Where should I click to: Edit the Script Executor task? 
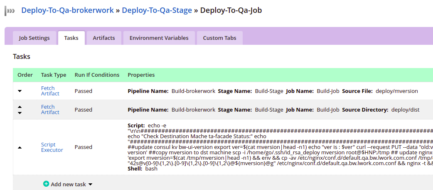coord(52,147)
